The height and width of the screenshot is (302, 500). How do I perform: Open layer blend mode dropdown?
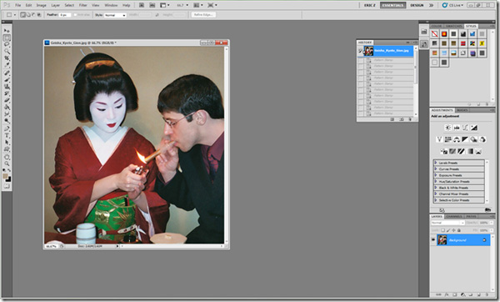tap(448, 223)
